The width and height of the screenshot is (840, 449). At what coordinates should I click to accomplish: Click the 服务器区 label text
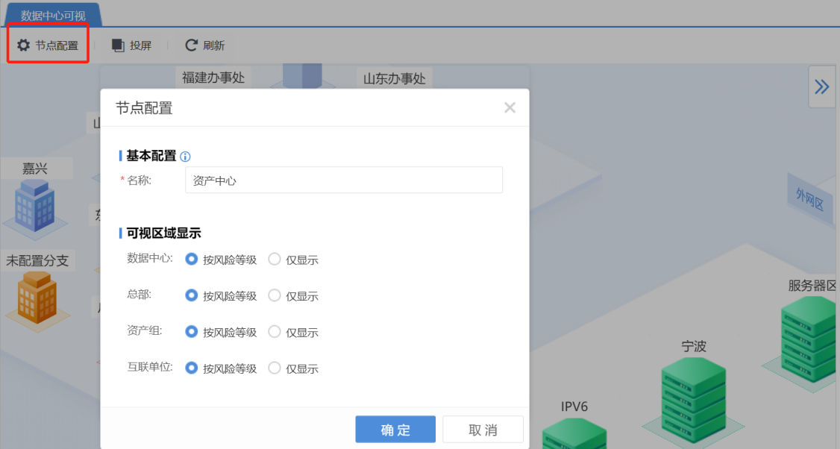tap(812, 286)
